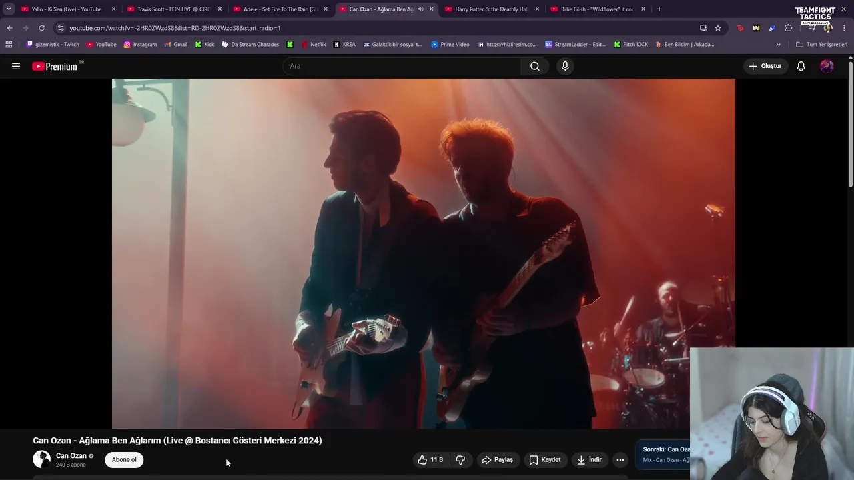Click the page vertical scrollbar
The width and height of the screenshot is (854, 480).
point(851,123)
